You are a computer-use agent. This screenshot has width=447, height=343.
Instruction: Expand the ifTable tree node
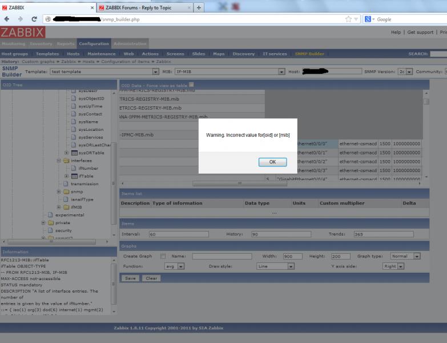66,176
